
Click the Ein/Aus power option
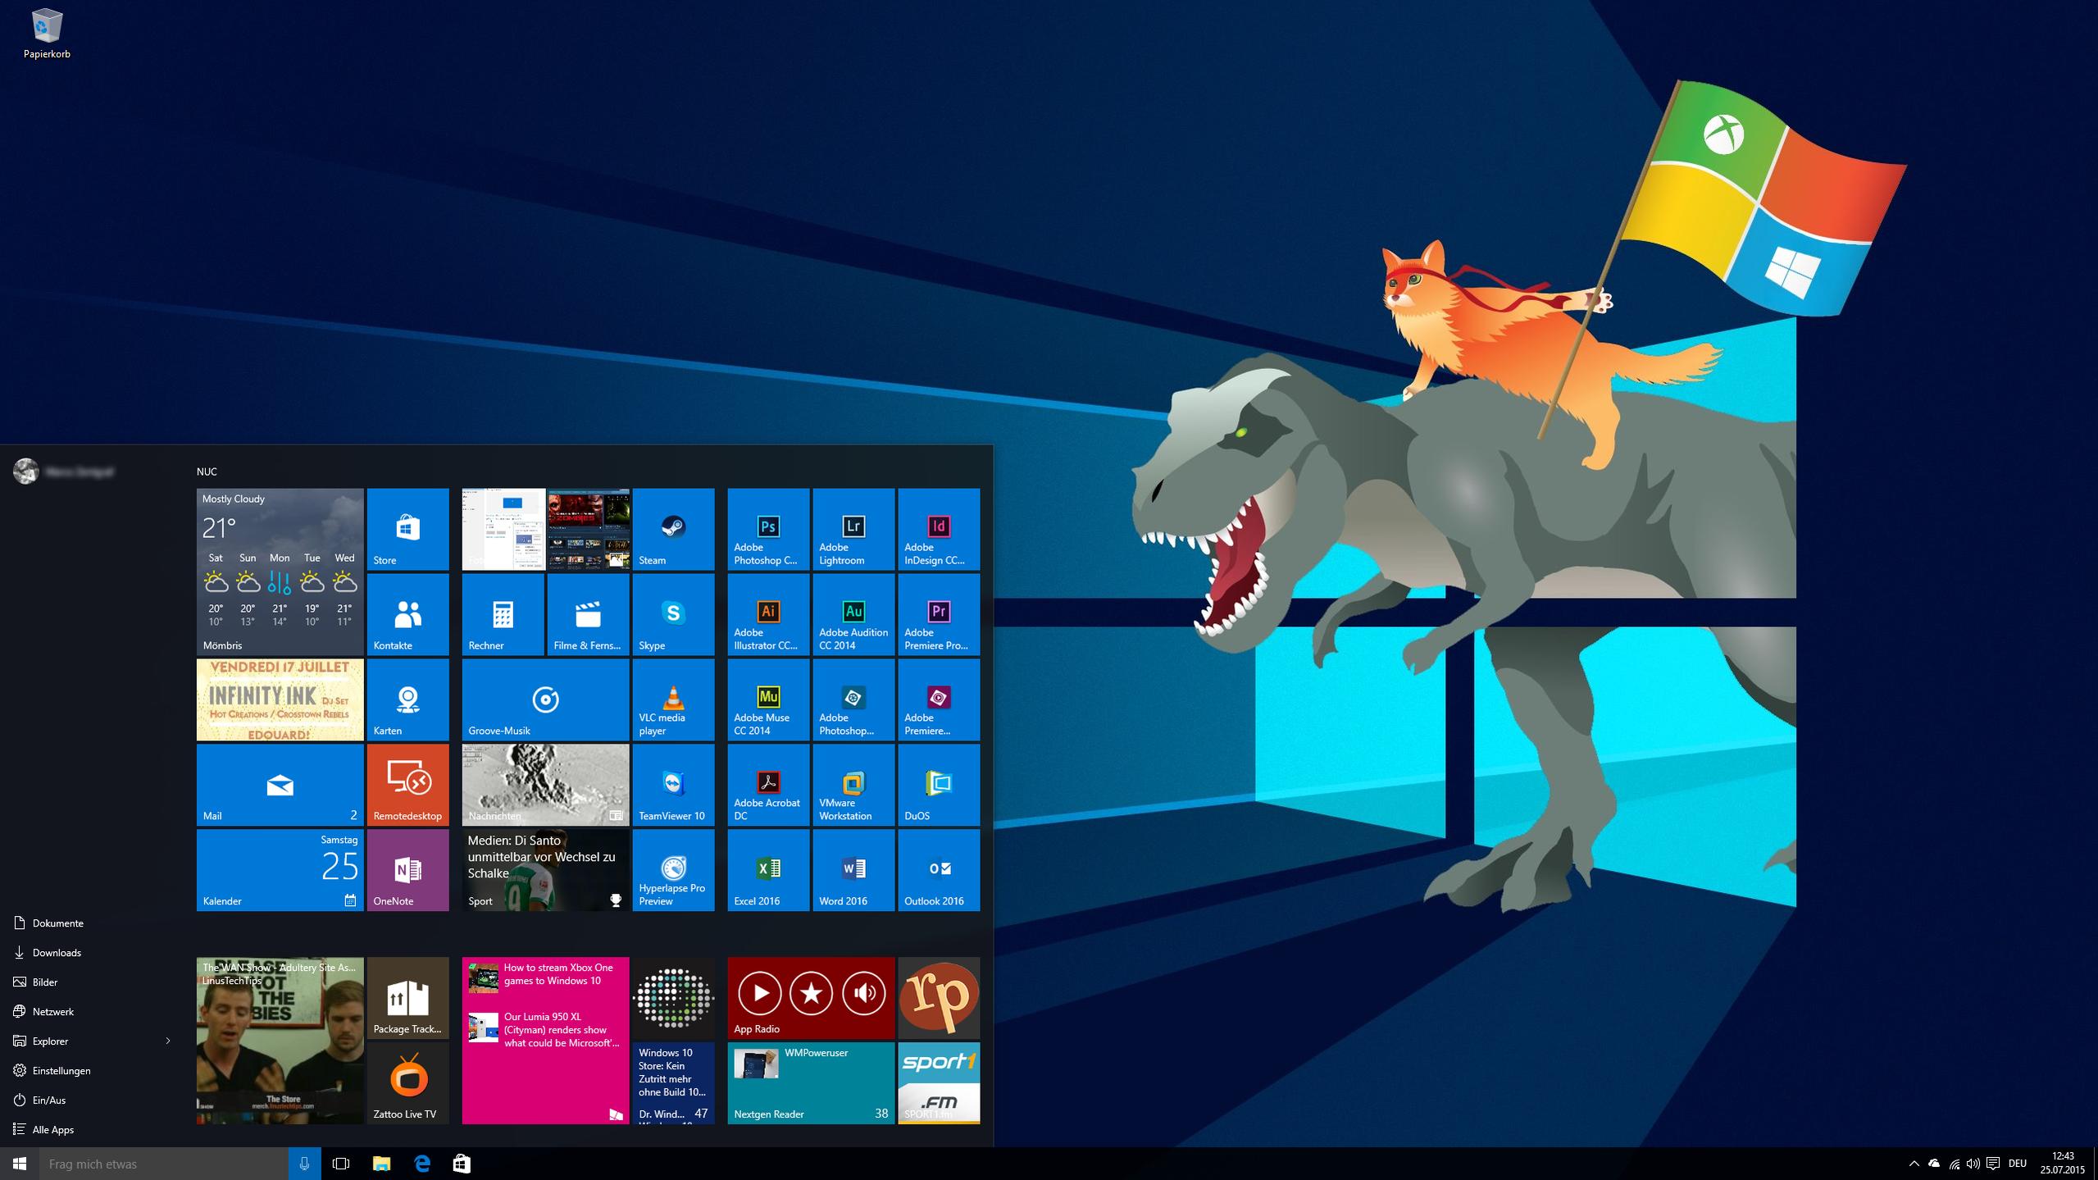click(48, 1100)
